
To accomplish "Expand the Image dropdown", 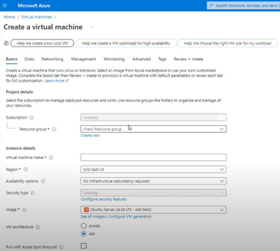I will click(153, 210).
